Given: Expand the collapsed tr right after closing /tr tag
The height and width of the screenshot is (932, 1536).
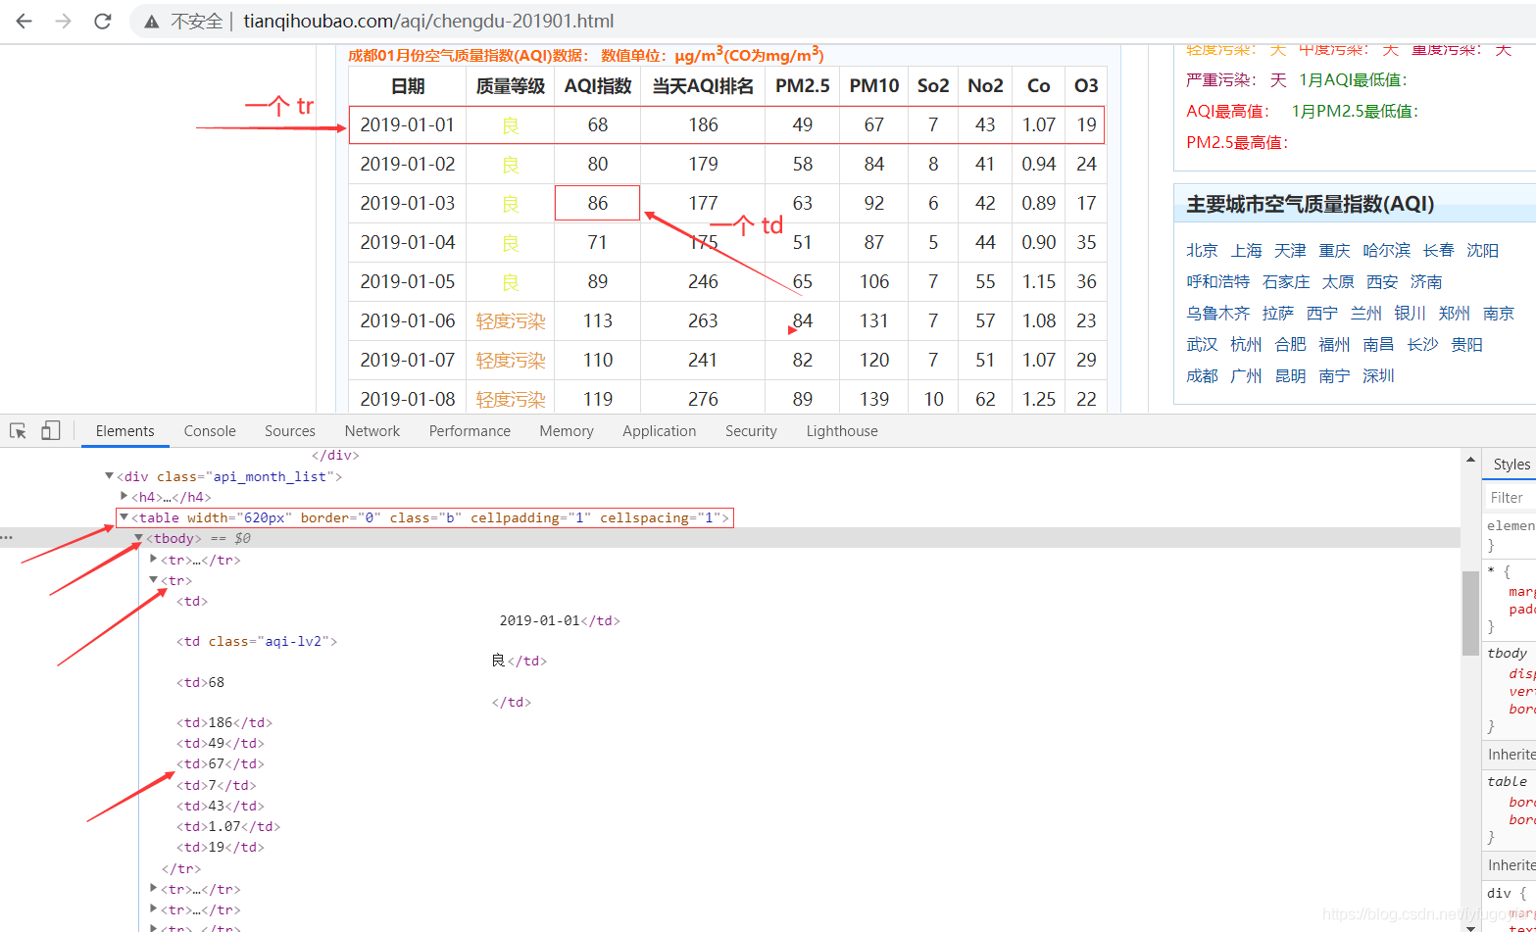Looking at the screenshot, I should pyautogui.click(x=154, y=888).
